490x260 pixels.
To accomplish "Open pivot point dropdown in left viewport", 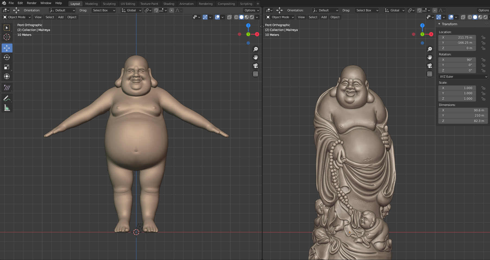I will (x=148, y=10).
